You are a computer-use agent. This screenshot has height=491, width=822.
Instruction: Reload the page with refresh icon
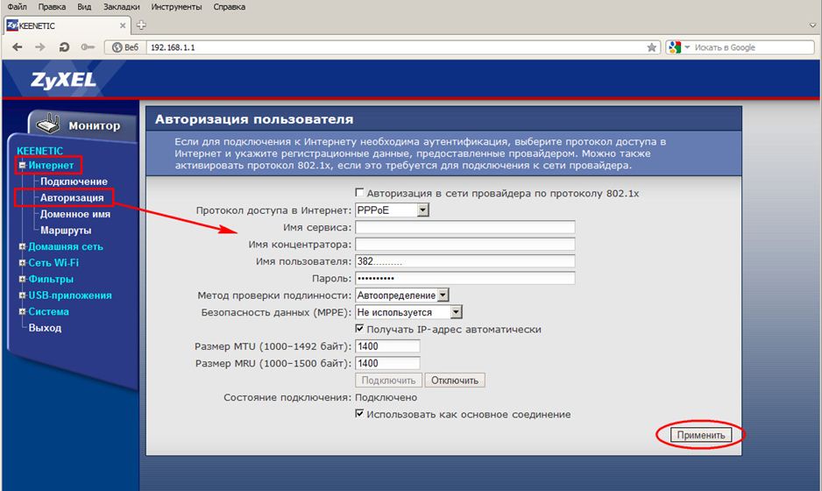[64, 46]
